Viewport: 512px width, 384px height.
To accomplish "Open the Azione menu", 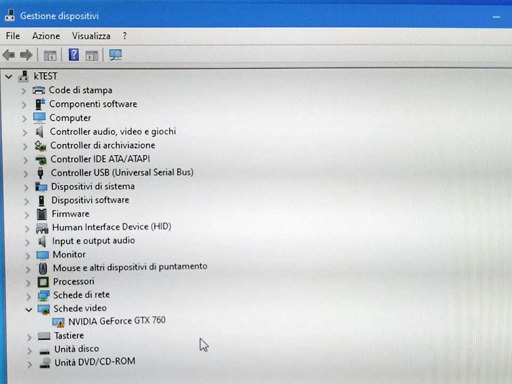I will tap(46, 36).
